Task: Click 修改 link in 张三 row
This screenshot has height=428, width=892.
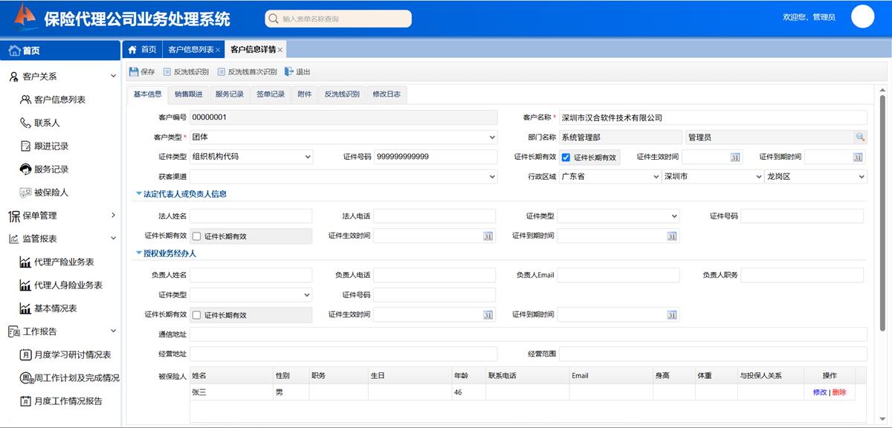Action: click(x=820, y=392)
